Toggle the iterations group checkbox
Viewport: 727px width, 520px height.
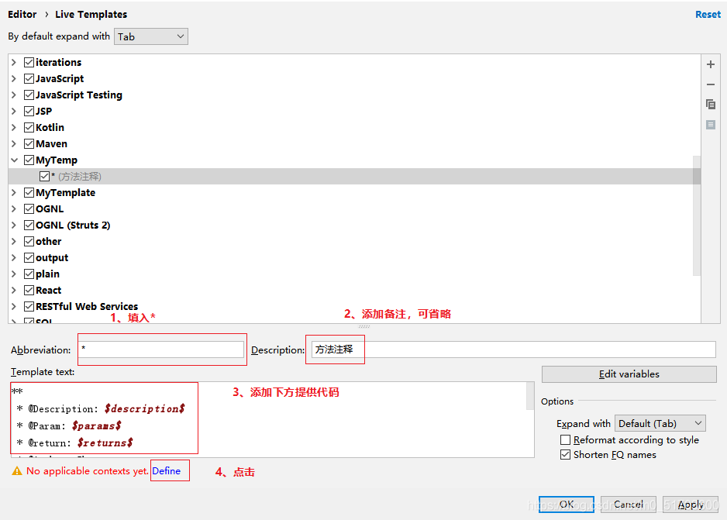[x=29, y=62]
